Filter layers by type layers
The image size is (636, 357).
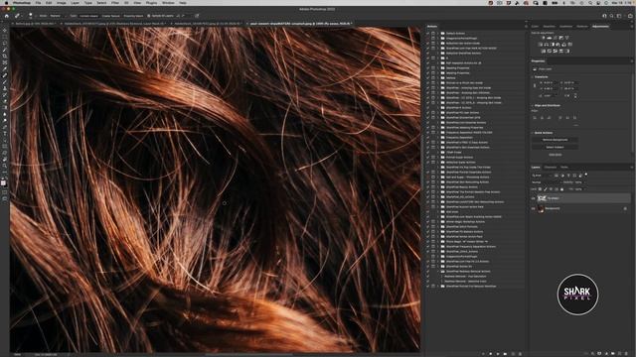568,176
